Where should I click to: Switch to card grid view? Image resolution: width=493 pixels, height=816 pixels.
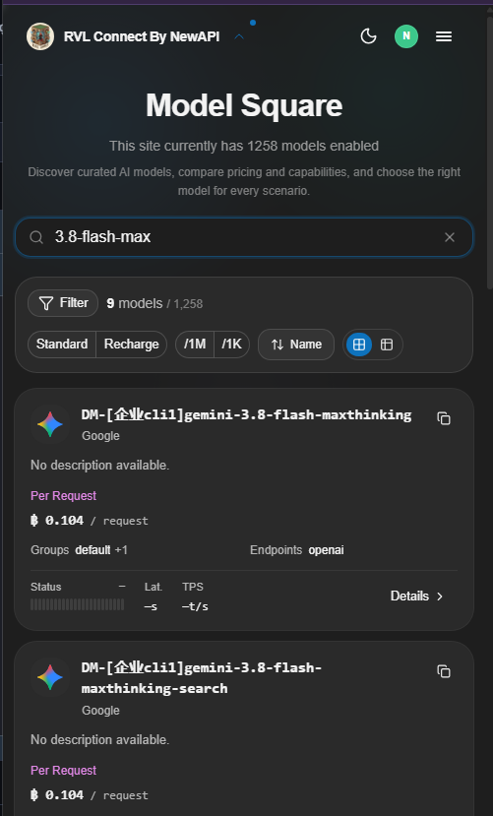pos(359,345)
